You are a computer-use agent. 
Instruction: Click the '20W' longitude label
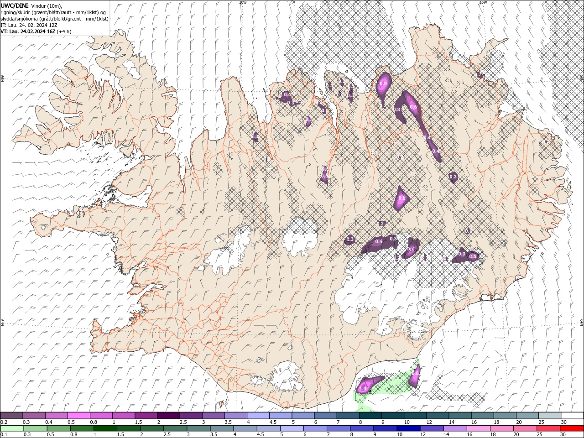(x=243, y=2)
